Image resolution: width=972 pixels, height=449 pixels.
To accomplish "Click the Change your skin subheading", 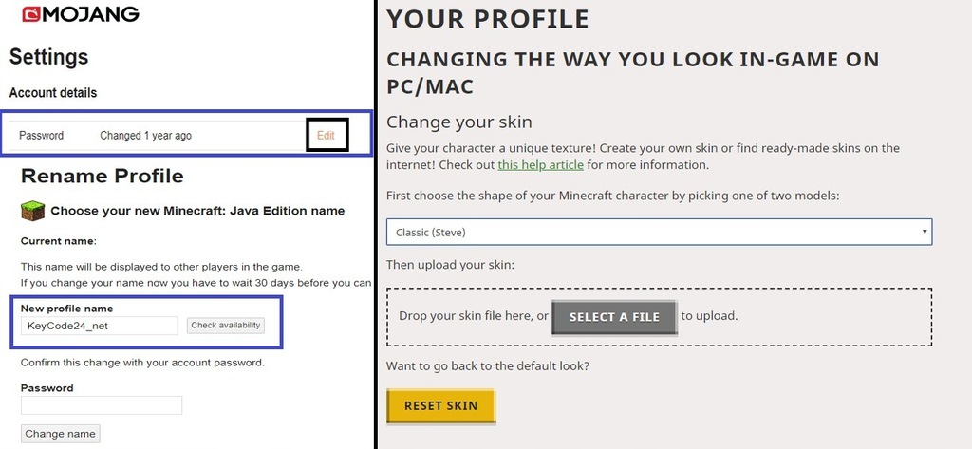I will point(459,122).
